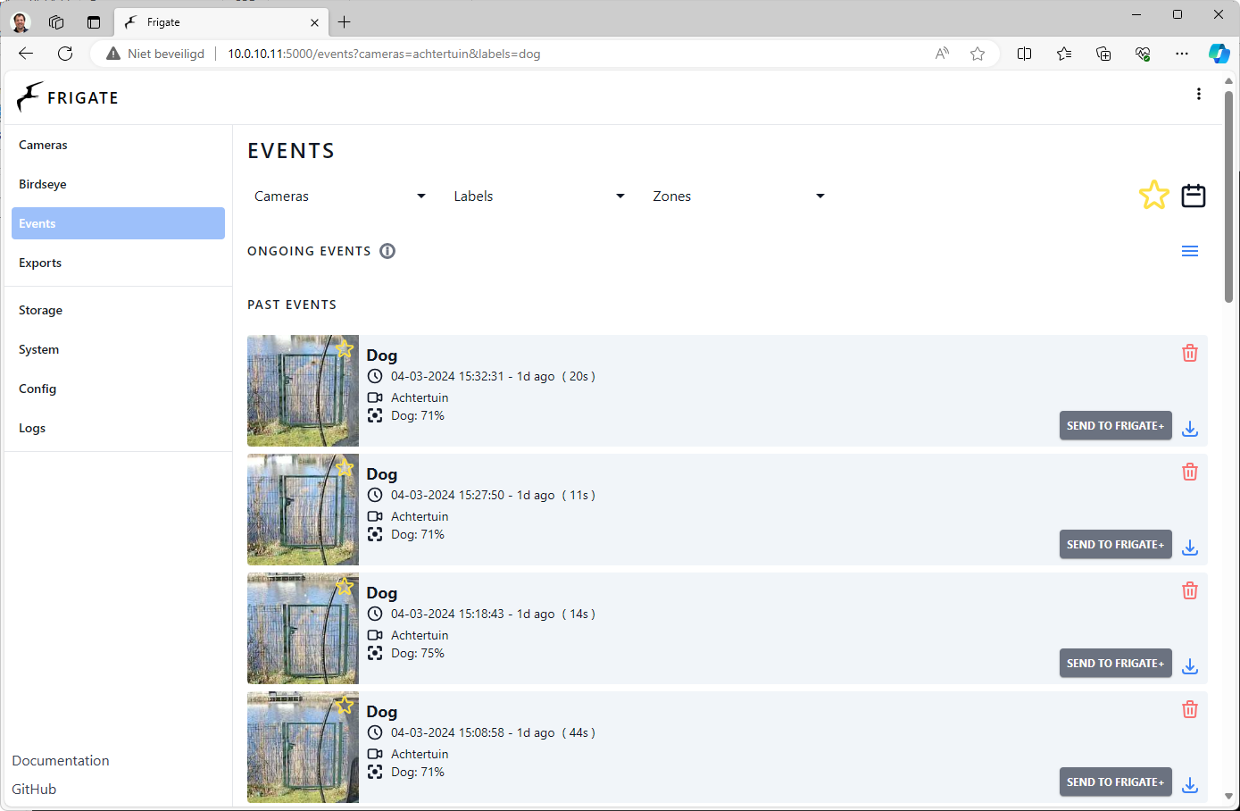Image resolution: width=1240 pixels, height=811 pixels.
Task: Toggle the favorites filter star
Action: point(1153,196)
